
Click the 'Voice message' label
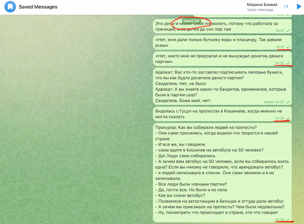(260, 10)
